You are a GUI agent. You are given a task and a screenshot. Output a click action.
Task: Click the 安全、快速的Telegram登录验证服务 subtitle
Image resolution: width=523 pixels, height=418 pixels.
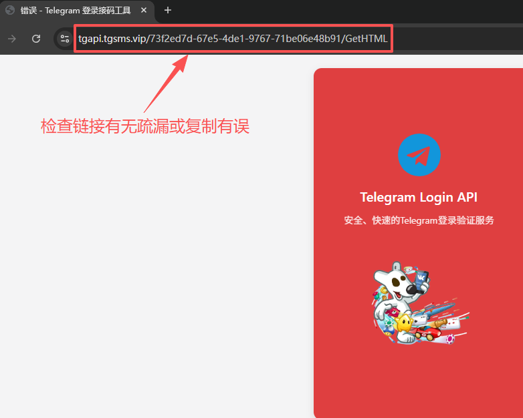419,220
